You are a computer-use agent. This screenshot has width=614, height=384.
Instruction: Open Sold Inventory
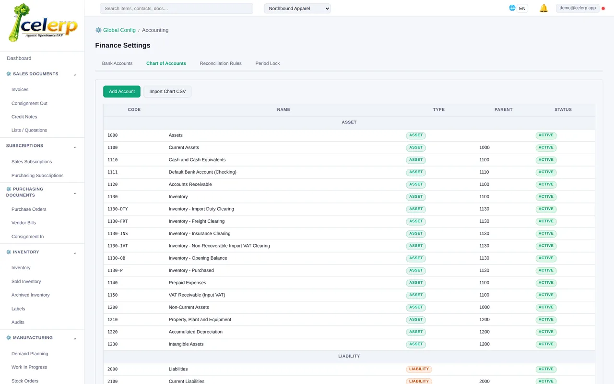[x=26, y=282]
